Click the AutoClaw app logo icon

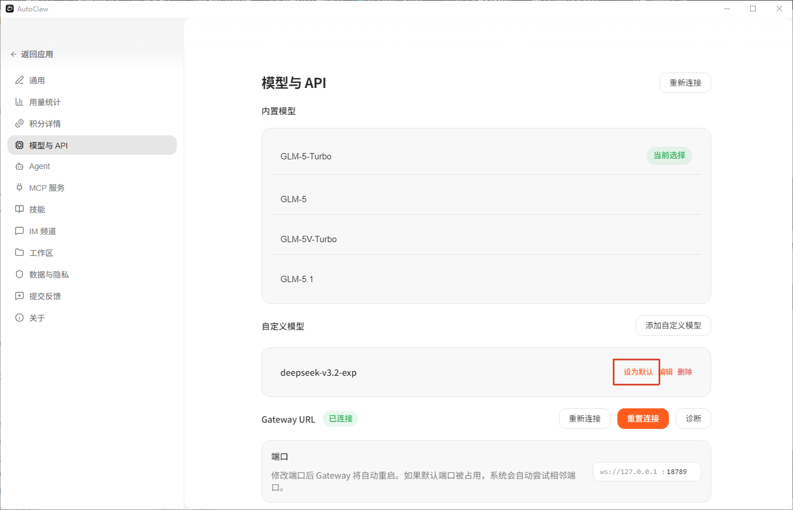pos(10,9)
